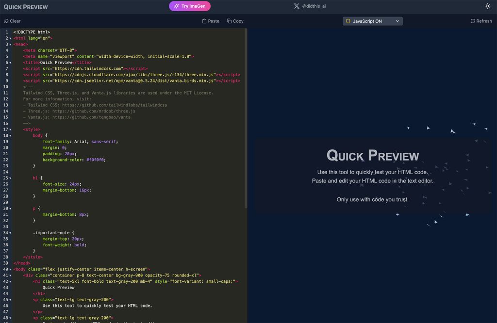Click line number 24 in gutter
This screenshot has height=323, width=497.
(x=6, y=172)
